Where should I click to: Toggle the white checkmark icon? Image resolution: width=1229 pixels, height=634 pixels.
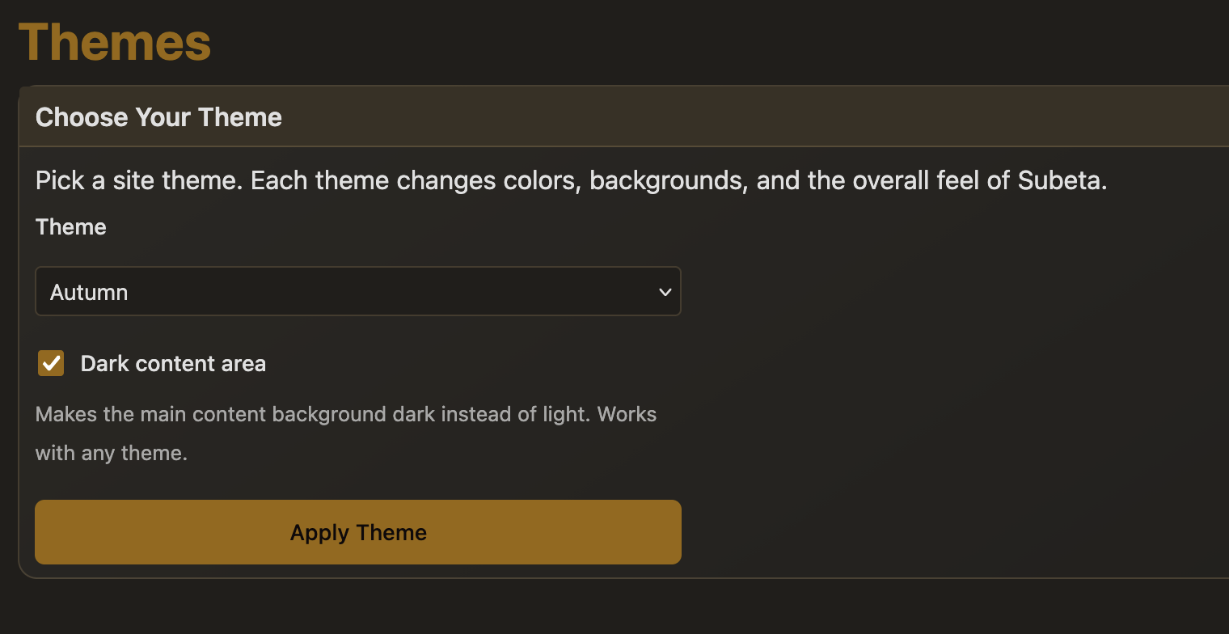point(51,363)
